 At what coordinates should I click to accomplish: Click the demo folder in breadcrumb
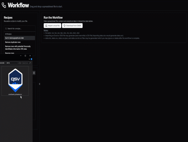pyautogui.click(x=8, y=63)
